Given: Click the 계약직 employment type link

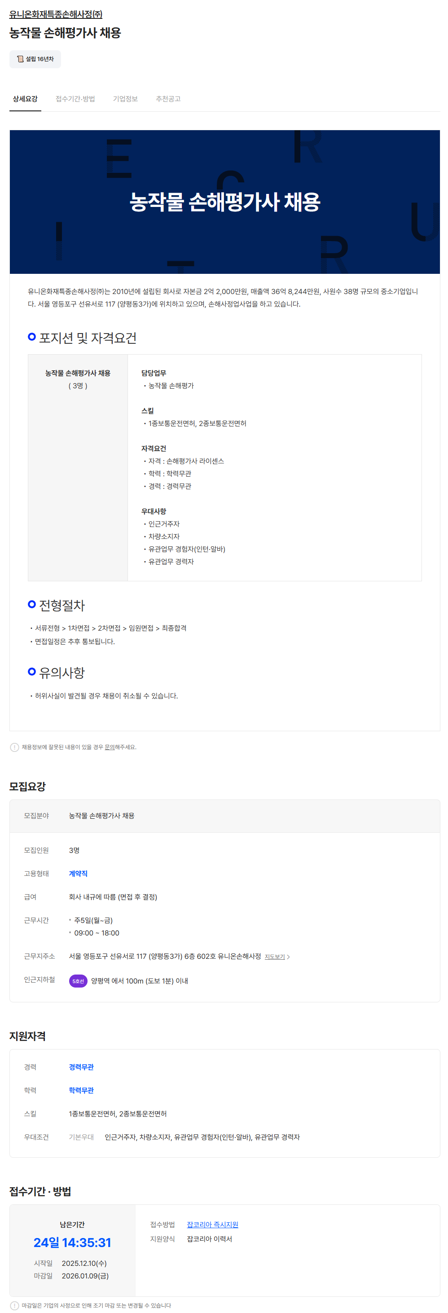Looking at the screenshot, I should click(x=78, y=874).
